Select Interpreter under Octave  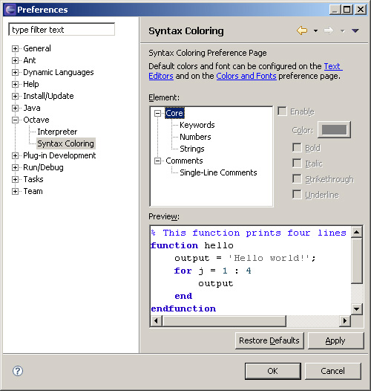[x=57, y=132]
